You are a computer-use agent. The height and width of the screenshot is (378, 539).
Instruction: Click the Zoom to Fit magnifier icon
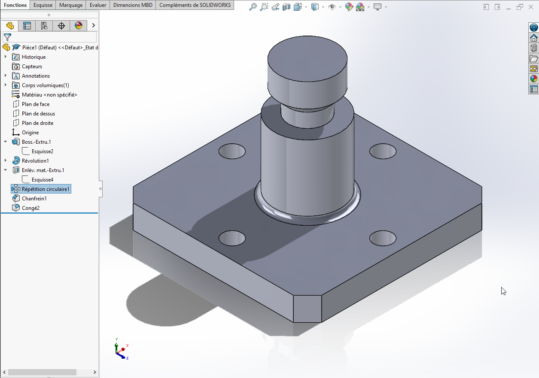[x=253, y=7]
